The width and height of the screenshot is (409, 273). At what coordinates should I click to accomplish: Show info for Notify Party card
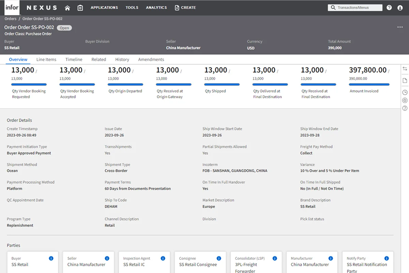387,258
